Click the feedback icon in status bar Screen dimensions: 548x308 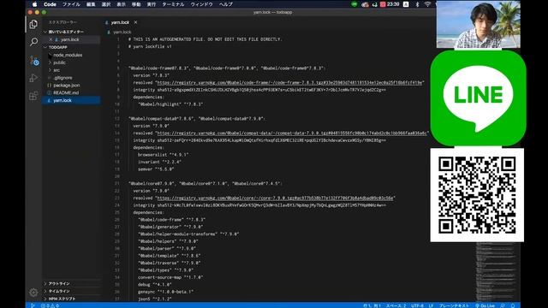[503, 305]
